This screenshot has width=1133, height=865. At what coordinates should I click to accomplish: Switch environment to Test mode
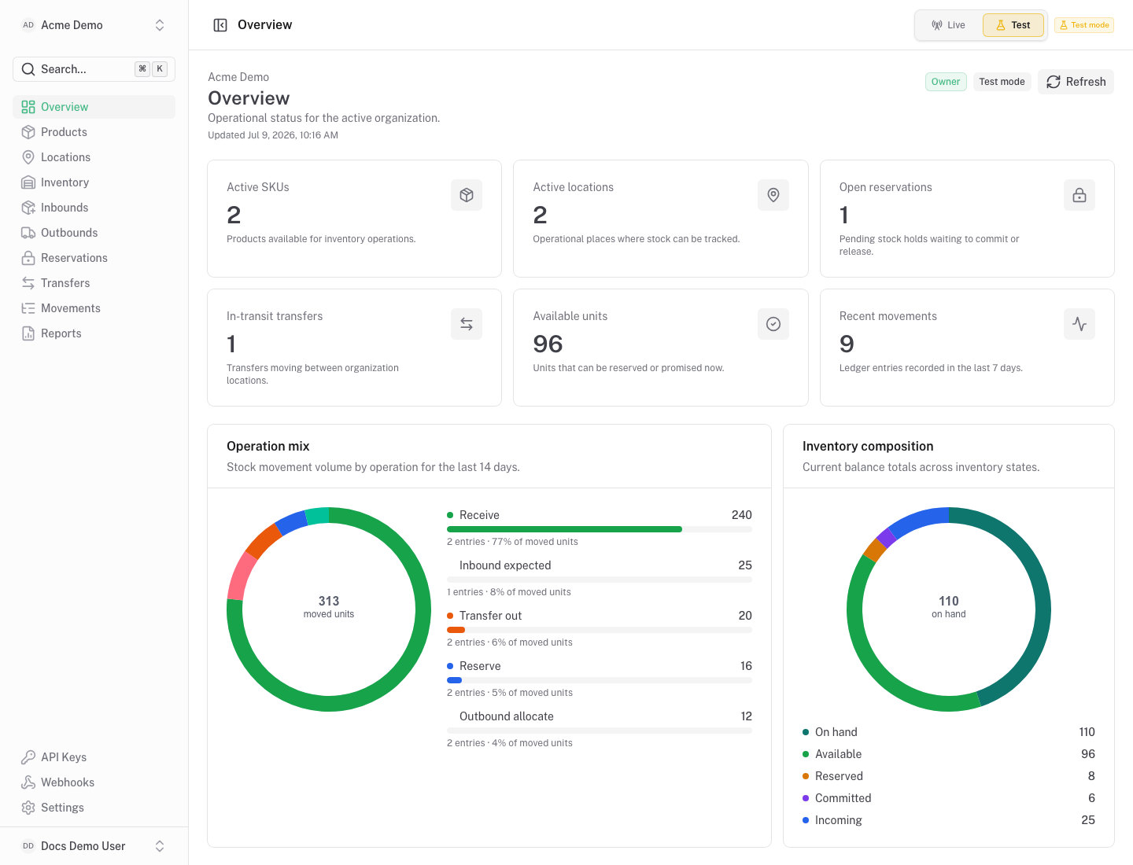[x=1013, y=25]
